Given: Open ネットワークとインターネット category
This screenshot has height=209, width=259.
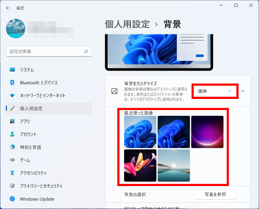Looking at the screenshot, I should (x=49, y=95).
